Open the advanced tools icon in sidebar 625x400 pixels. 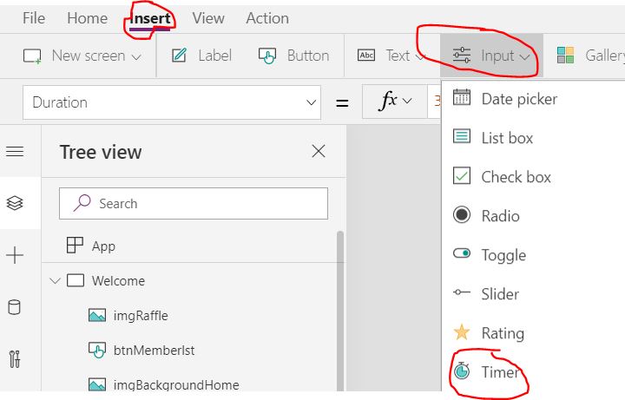[x=15, y=359]
